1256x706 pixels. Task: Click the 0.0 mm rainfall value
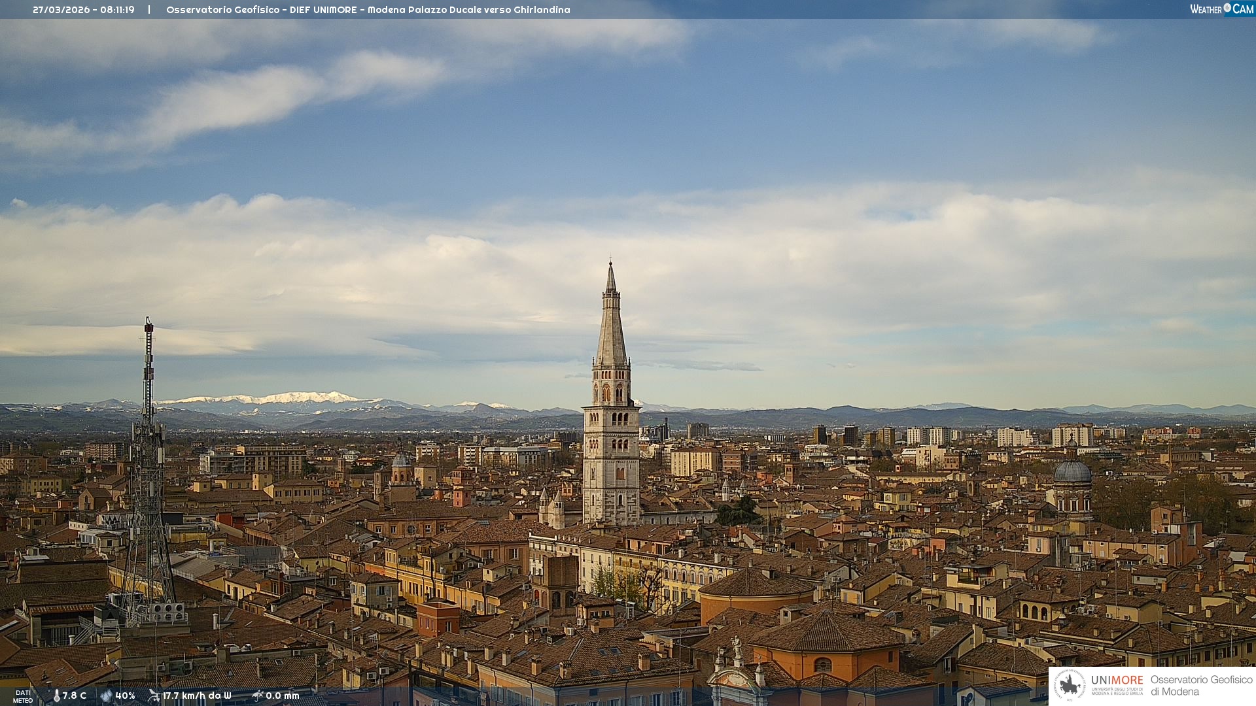(x=283, y=696)
